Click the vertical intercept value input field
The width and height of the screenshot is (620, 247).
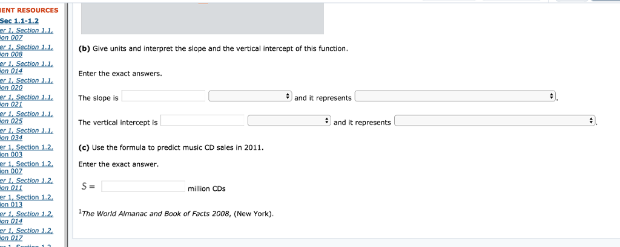(x=202, y=121)
